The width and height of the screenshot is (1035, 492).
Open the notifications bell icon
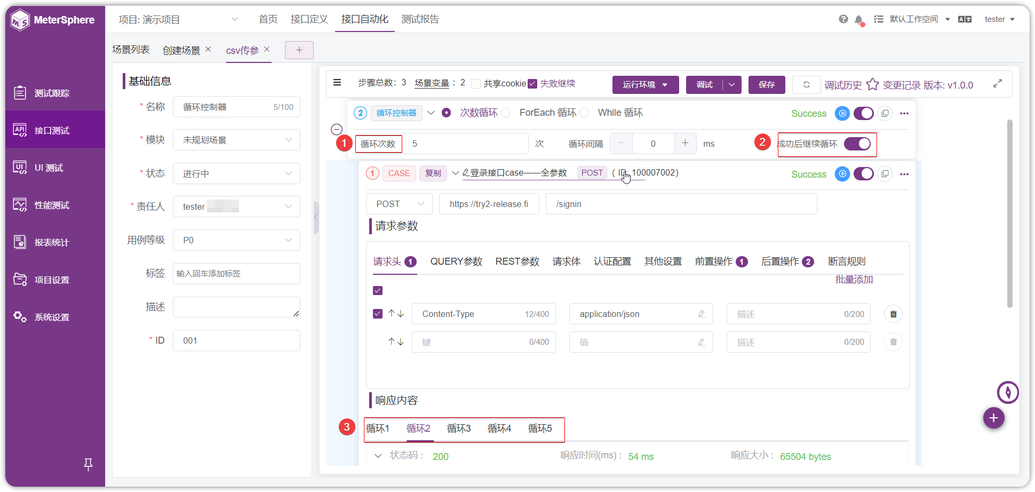click(x=858, y=20)
